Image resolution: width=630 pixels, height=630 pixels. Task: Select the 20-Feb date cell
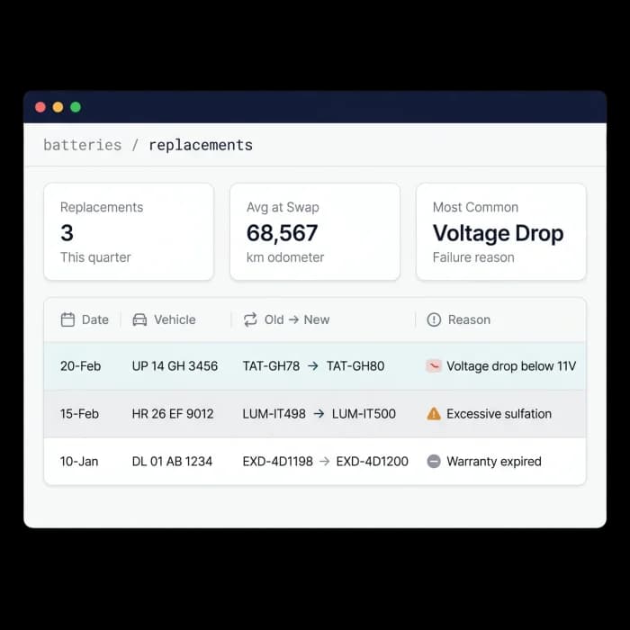pyautogui.click(x=80, y=366)
